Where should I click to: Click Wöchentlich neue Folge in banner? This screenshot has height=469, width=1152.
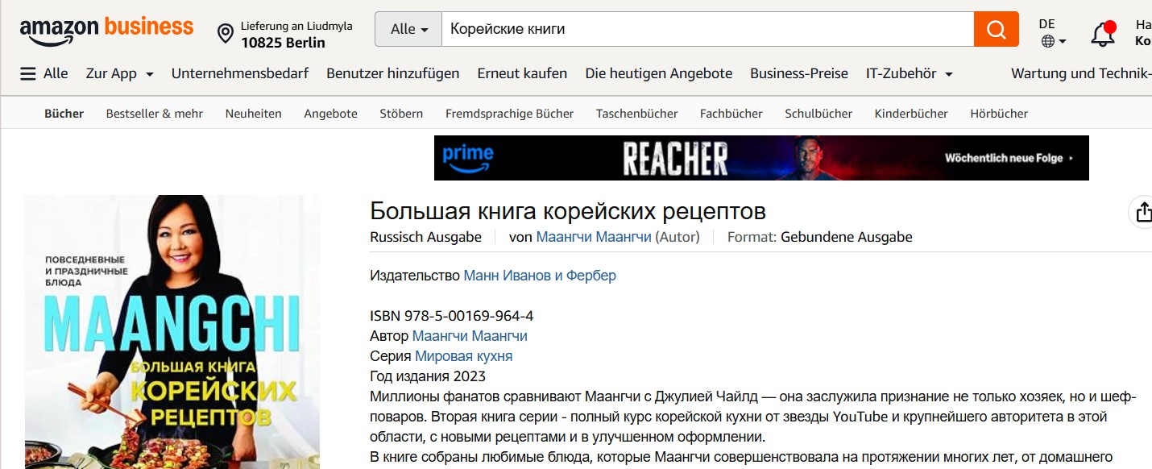(x=1009, y=158)
